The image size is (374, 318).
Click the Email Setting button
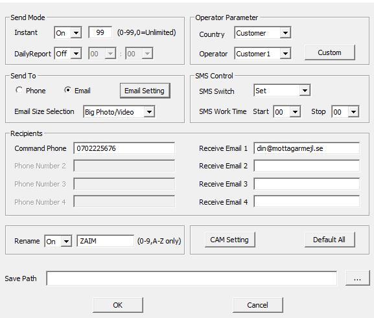point(145,91)
